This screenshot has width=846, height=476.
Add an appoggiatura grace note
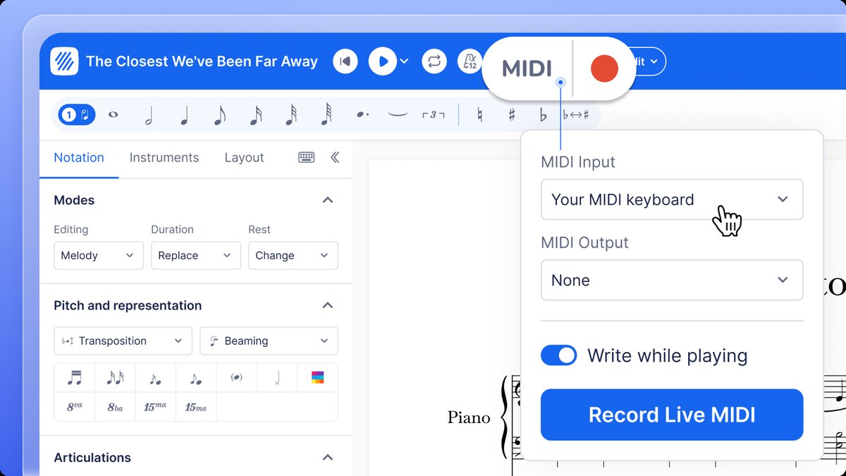196,379
